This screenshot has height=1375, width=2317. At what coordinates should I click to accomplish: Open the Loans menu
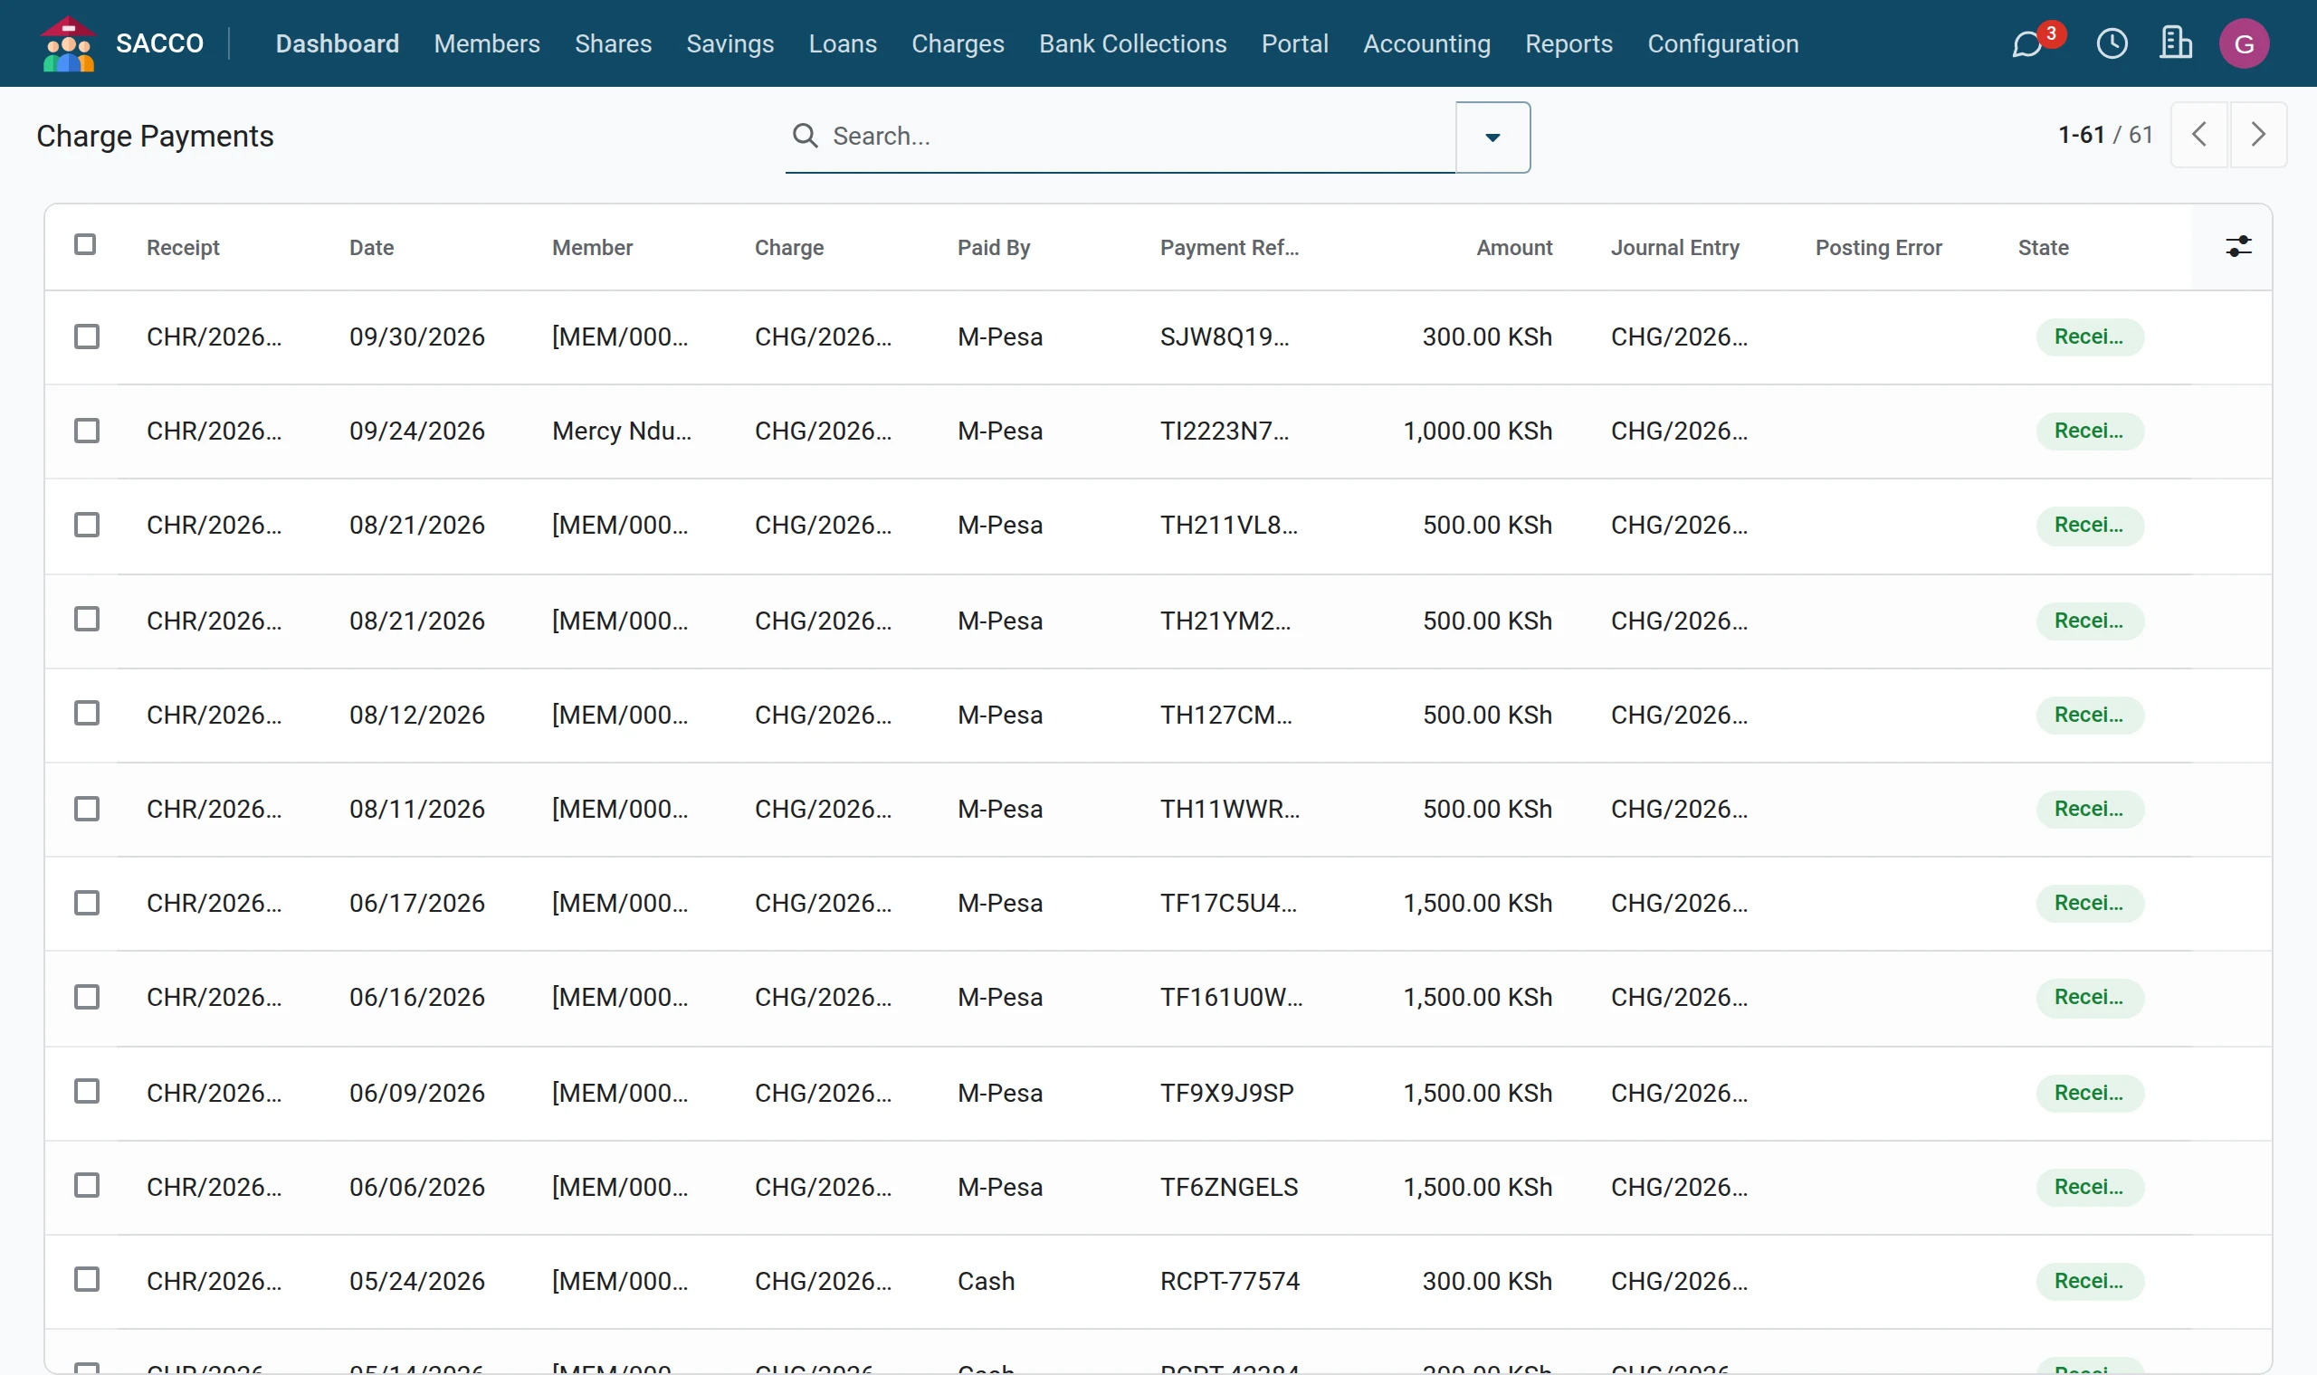[x=842, y=43]
